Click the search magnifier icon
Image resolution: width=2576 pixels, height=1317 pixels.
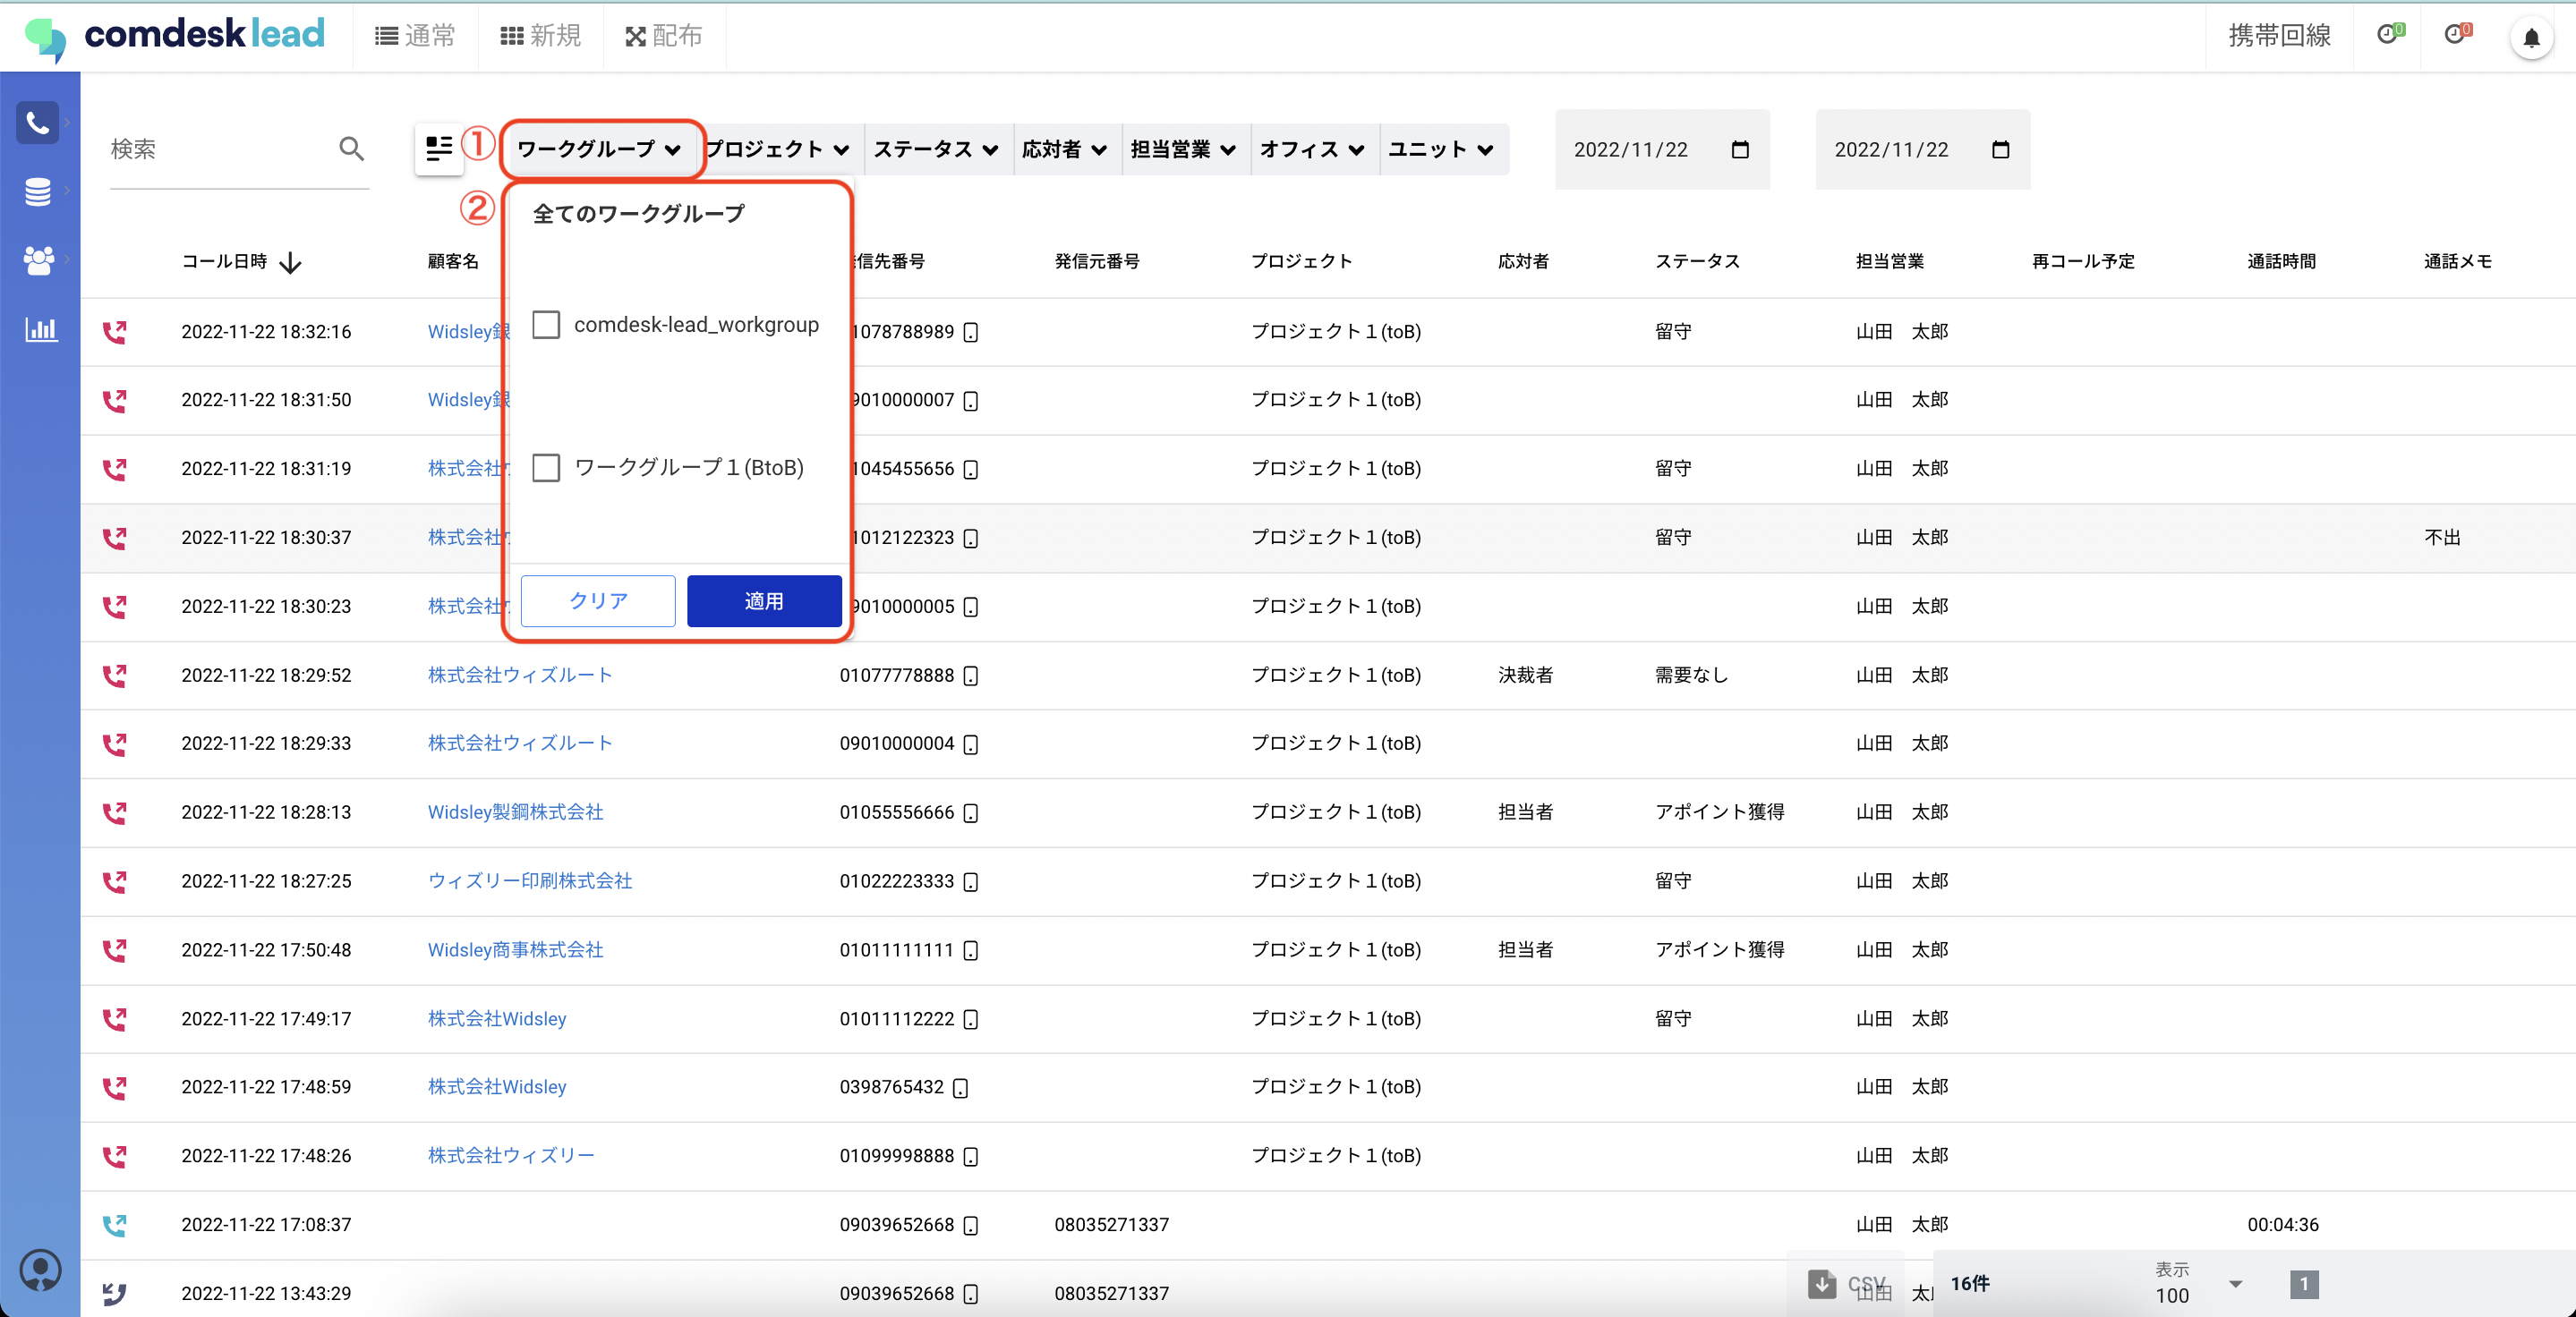point(351,149)
